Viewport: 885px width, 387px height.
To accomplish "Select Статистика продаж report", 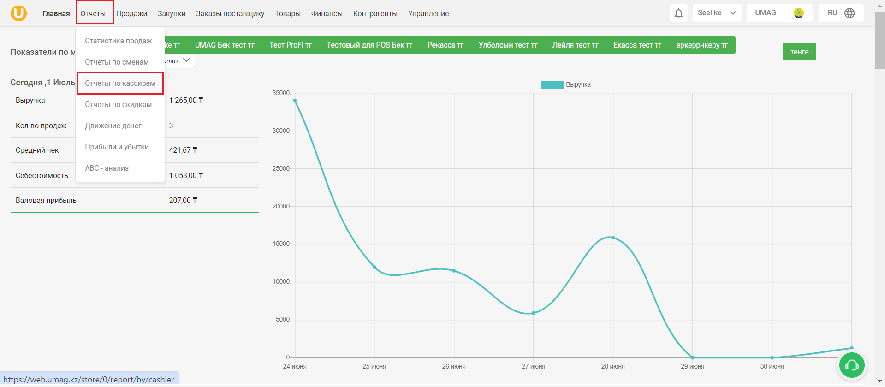I will coord(119,41).
